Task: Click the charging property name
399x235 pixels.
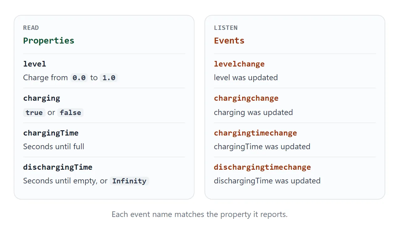Action: (x=41, y=98)
